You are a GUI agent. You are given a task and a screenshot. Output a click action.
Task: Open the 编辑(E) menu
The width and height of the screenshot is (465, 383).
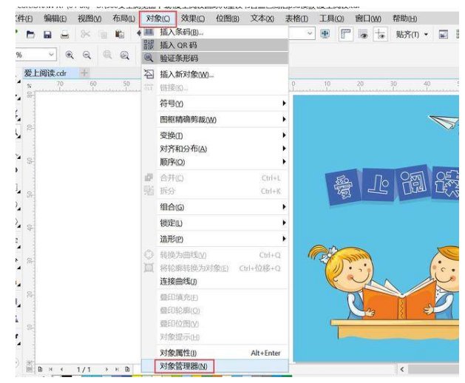coord(55,18)
